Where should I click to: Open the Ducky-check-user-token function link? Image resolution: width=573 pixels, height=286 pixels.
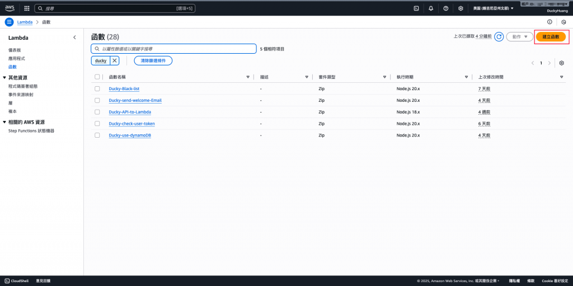tap(132, 124)
